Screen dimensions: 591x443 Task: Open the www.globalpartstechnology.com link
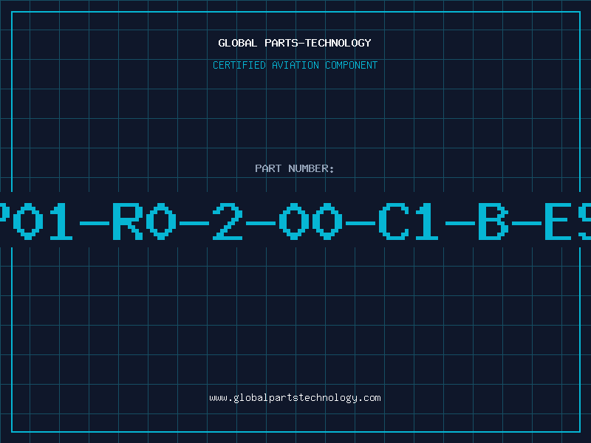pos(295,398)
